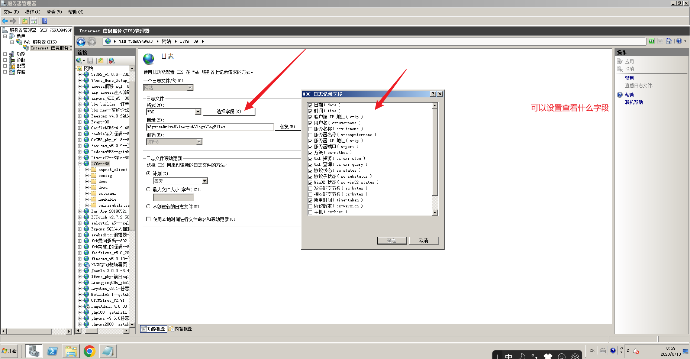Switch to the 内容视图 tab
The width and height of the screenshot is (690, 359).
click(x=182, y=329)
